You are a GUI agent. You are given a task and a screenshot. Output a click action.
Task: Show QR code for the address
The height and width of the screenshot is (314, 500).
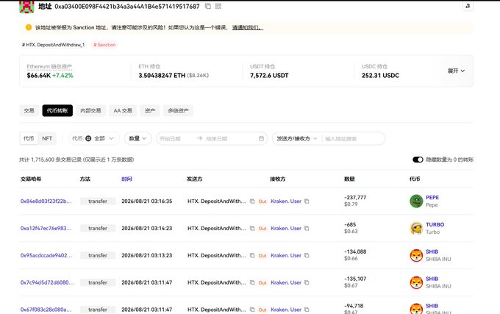tap(218, 6)
